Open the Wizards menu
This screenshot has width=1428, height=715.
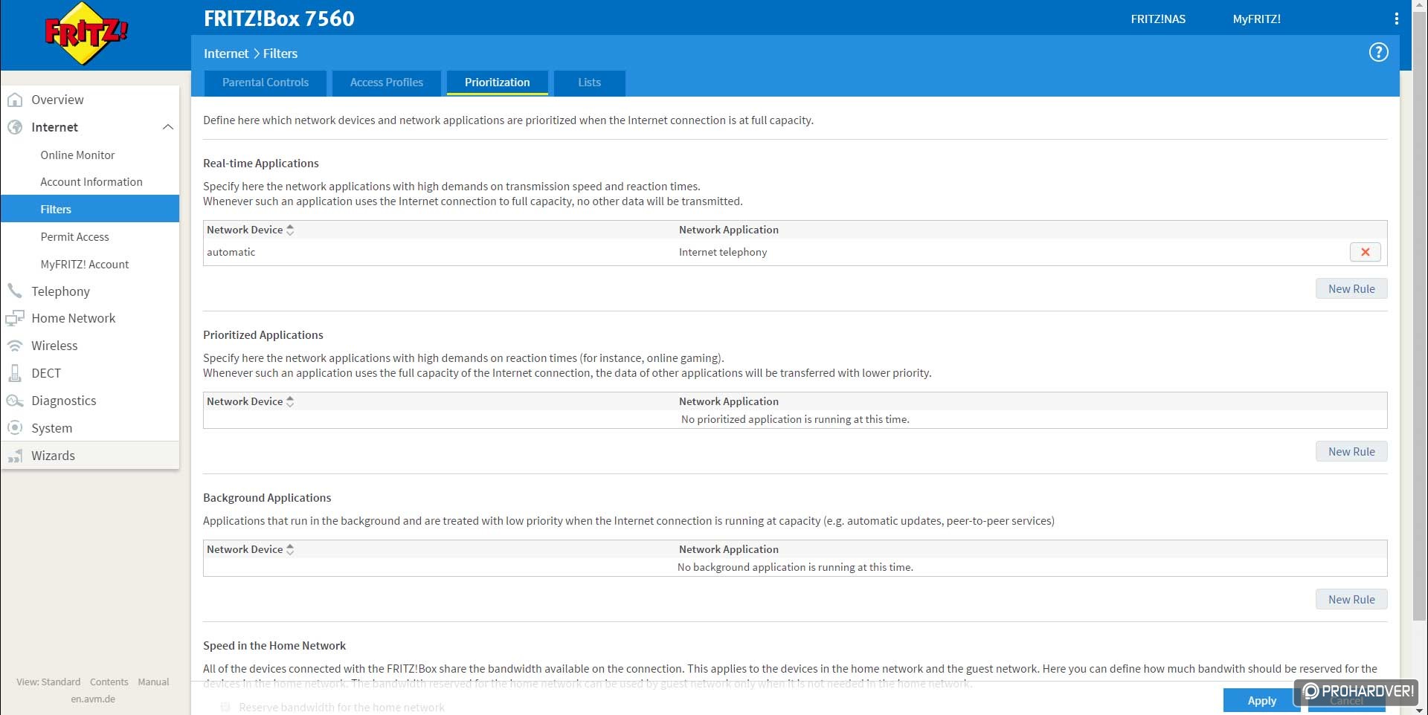[53, 456]
